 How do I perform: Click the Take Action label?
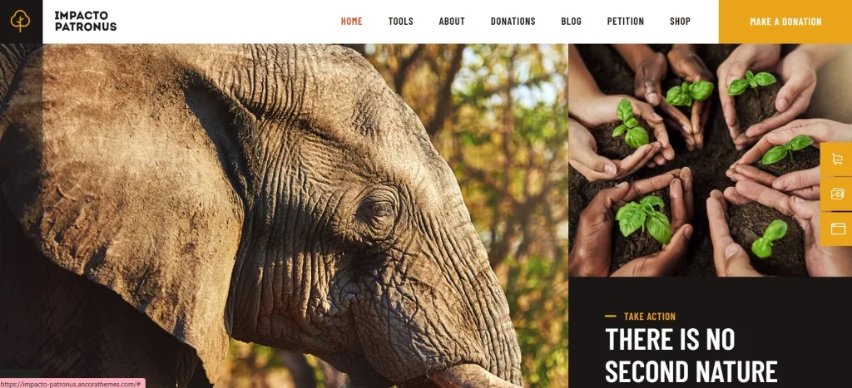(649, 317)
